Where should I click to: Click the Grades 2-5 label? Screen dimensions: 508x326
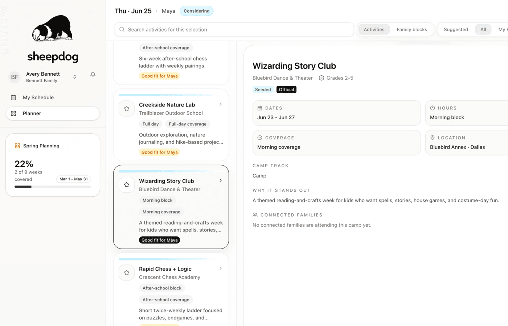[x=340, y=78]
